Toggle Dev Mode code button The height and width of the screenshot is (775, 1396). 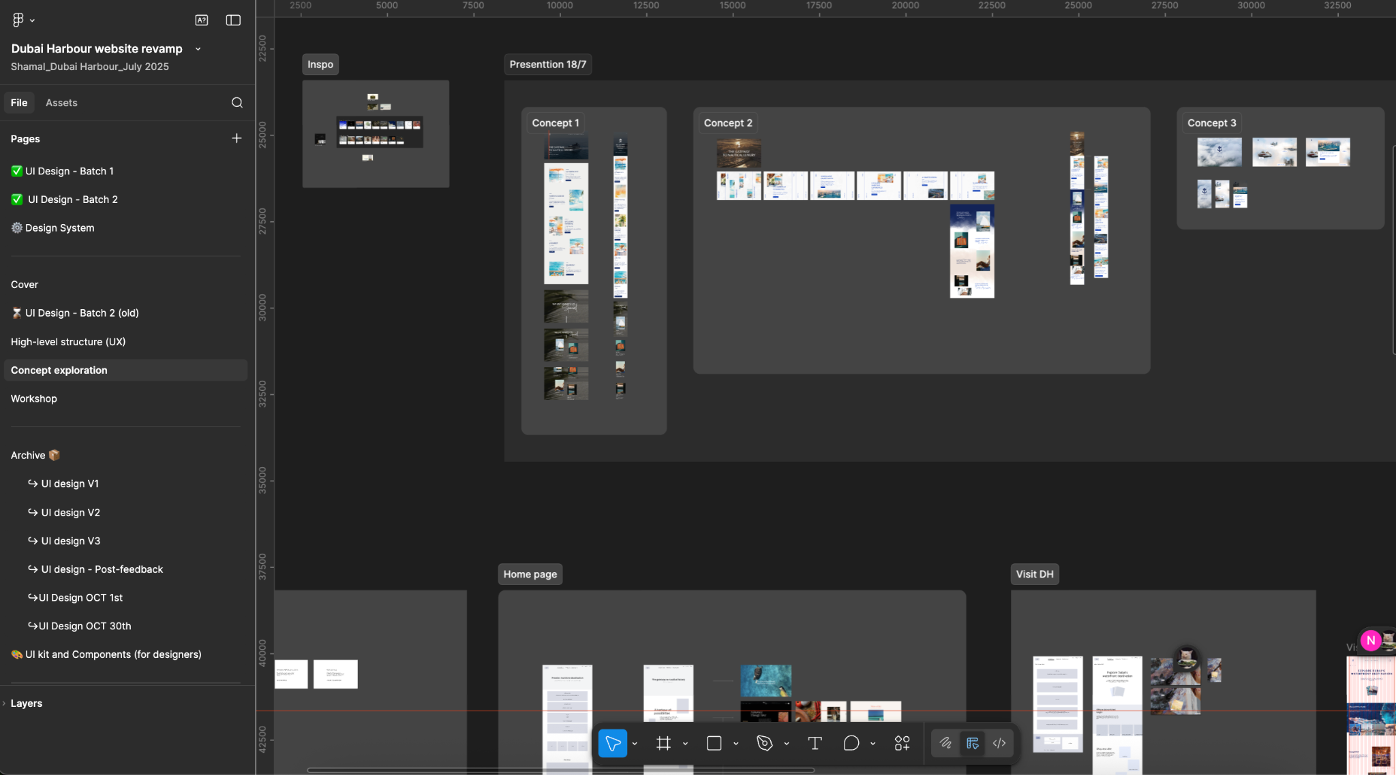tap(999, 743)
